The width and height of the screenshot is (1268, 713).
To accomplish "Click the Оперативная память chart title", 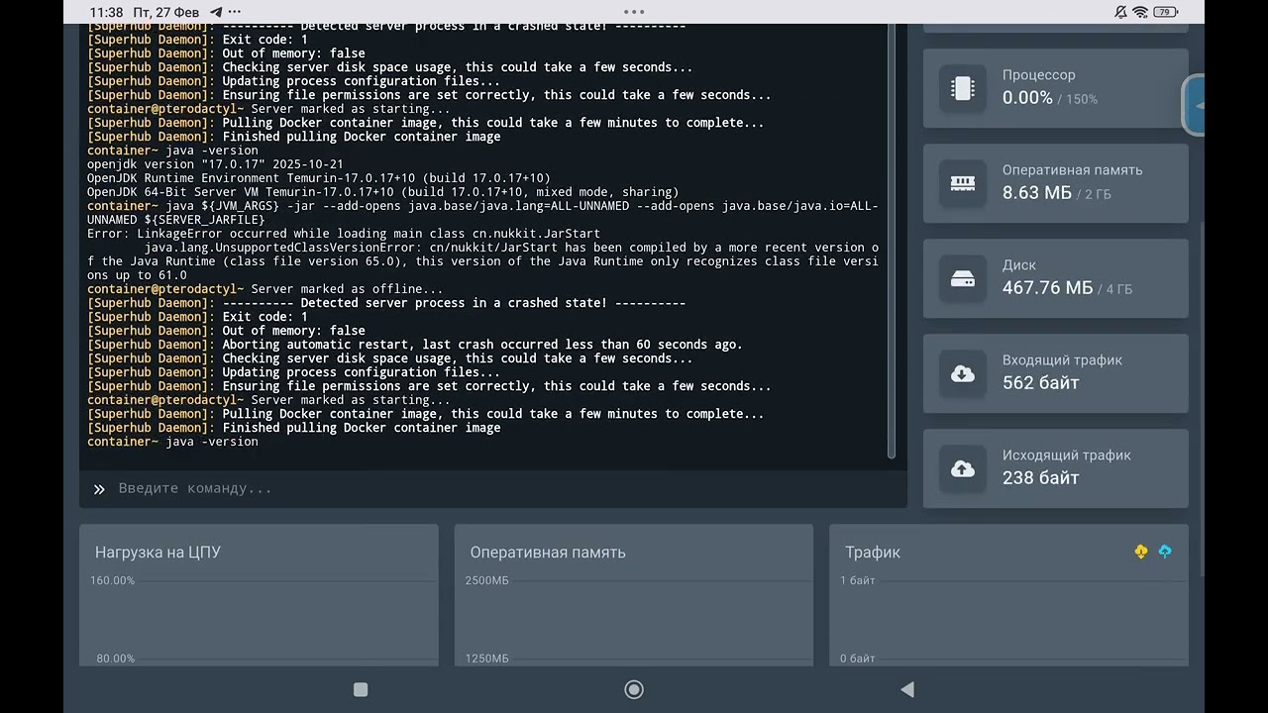I will coord(548,553).
